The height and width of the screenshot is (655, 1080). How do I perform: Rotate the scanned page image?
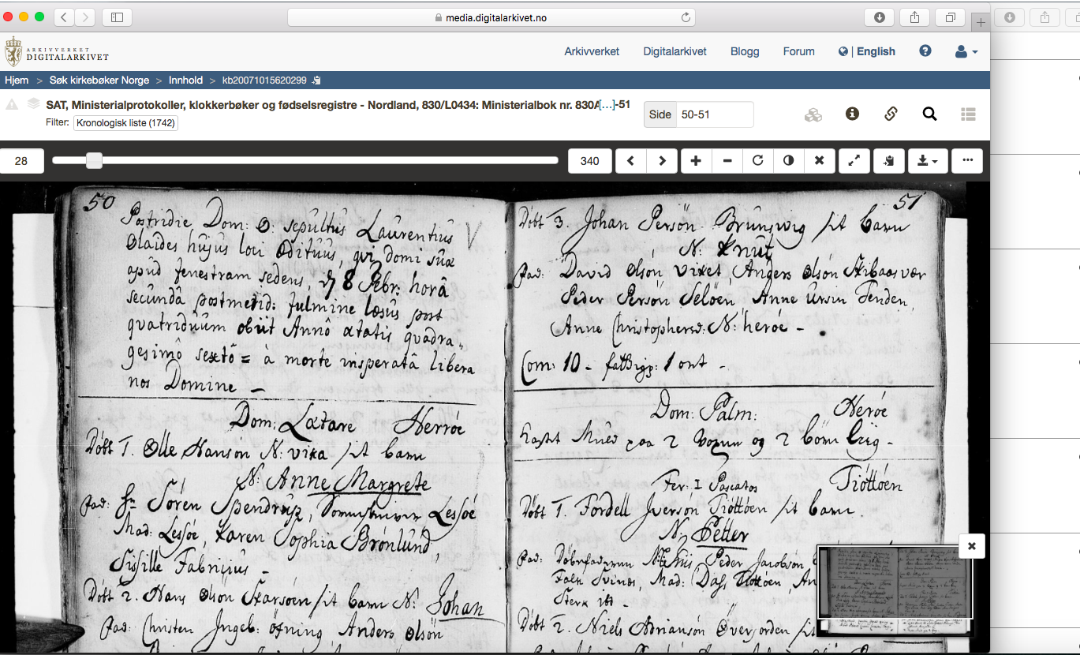tap(757, 161)
